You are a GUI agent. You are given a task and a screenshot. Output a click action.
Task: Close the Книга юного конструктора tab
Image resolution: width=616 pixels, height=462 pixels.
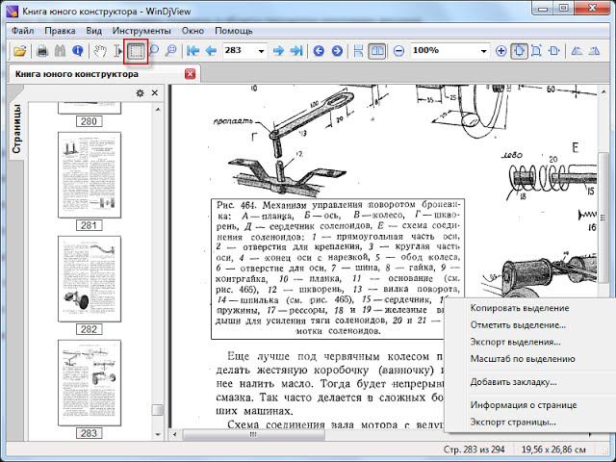point(190,73)
